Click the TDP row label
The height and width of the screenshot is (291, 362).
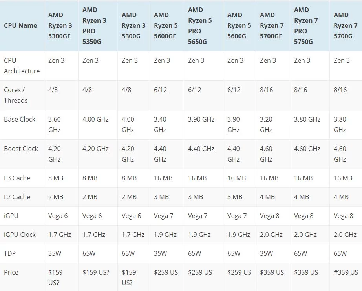coord(10,253)
